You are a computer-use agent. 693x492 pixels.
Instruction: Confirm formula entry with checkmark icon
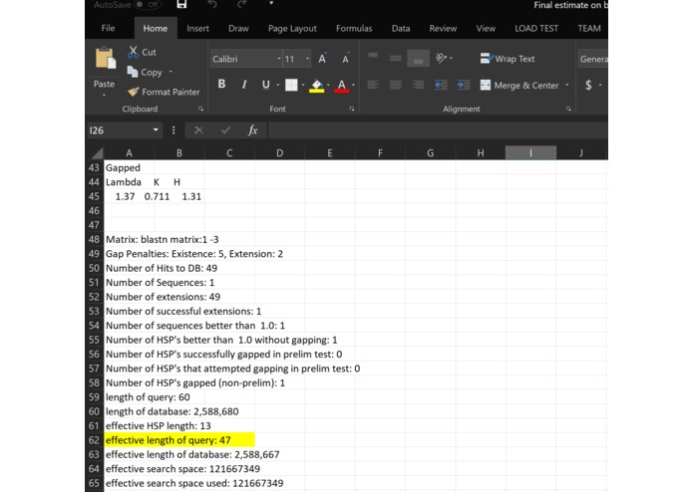point(225,130)
